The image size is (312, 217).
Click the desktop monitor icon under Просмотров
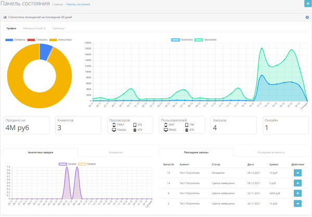[x=114, y=130]
